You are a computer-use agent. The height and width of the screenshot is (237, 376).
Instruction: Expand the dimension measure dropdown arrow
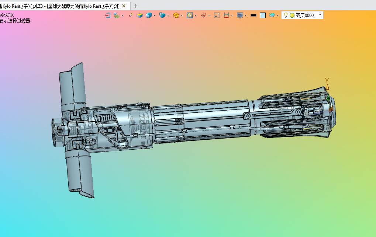click(x=232, y=15)
